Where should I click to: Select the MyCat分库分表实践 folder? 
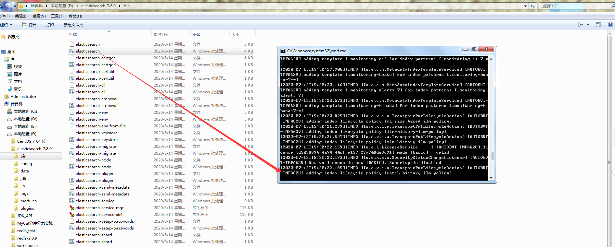click(x=35, y=223)
